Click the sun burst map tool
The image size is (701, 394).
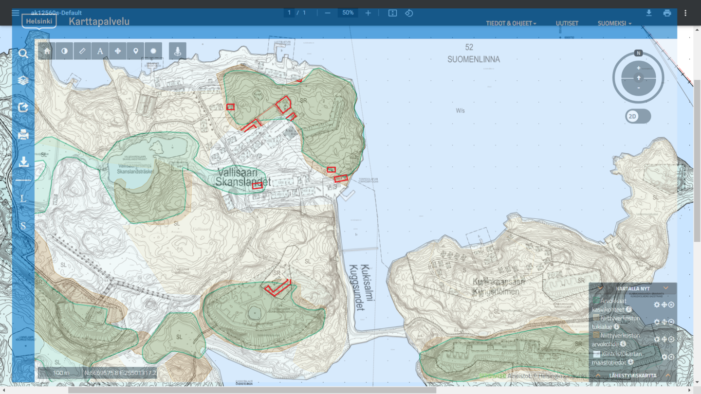pos(153,51)
